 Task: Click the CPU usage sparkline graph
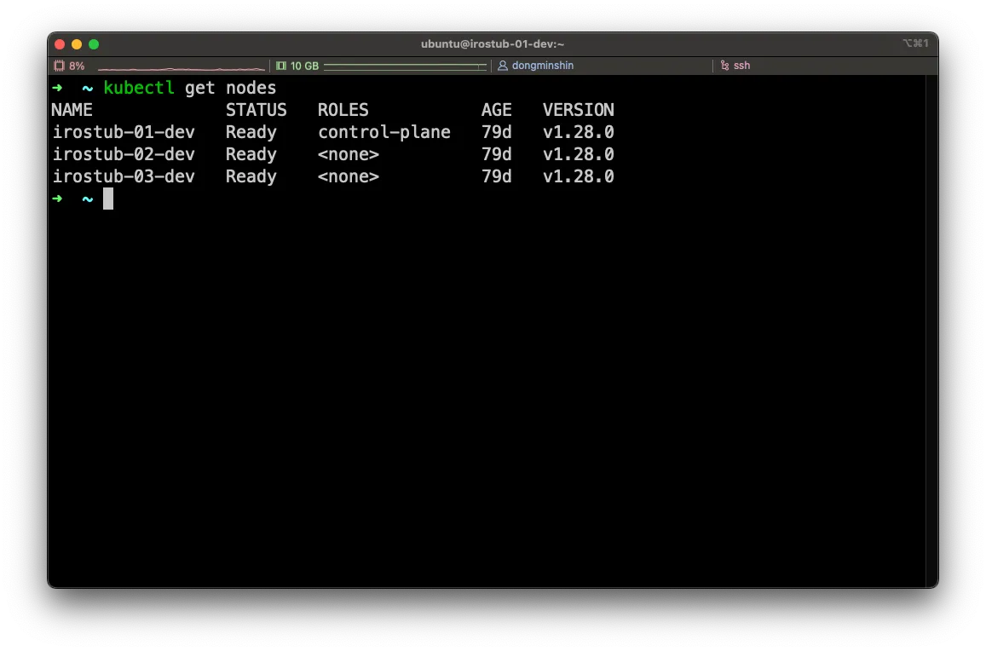click(x=181, y=67)
